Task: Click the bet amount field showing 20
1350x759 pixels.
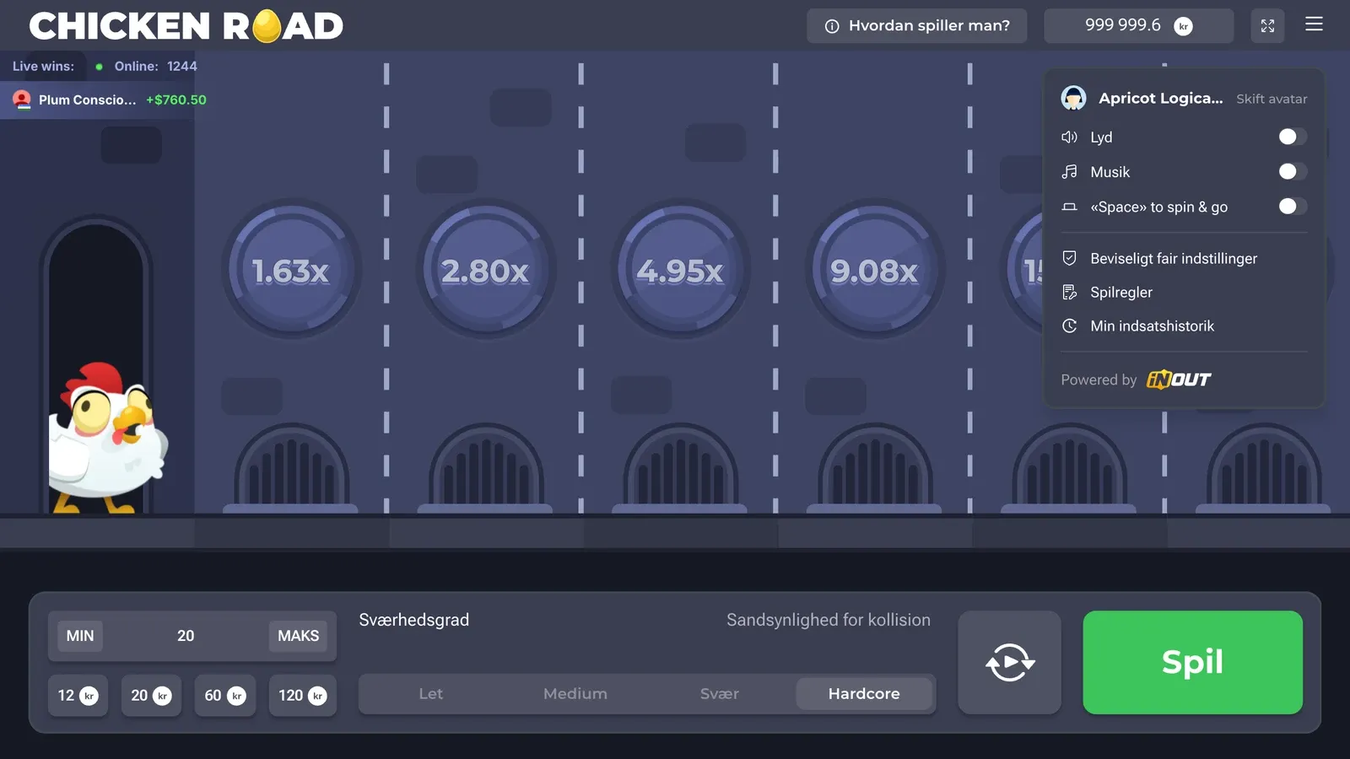Action: pos(186,636)
